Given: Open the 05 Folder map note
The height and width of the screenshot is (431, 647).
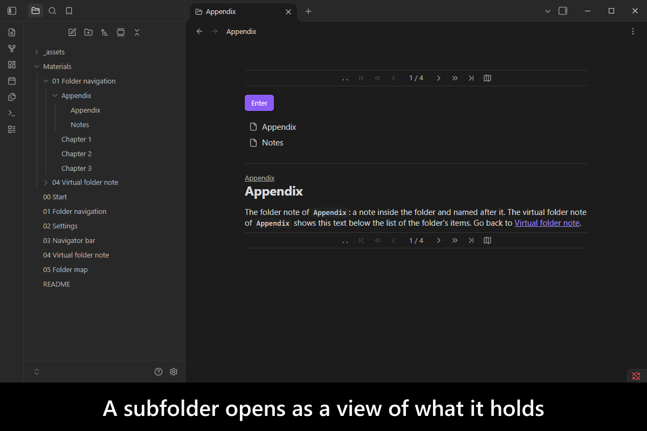Looking at the screenshot, I should tap(65, 270).
